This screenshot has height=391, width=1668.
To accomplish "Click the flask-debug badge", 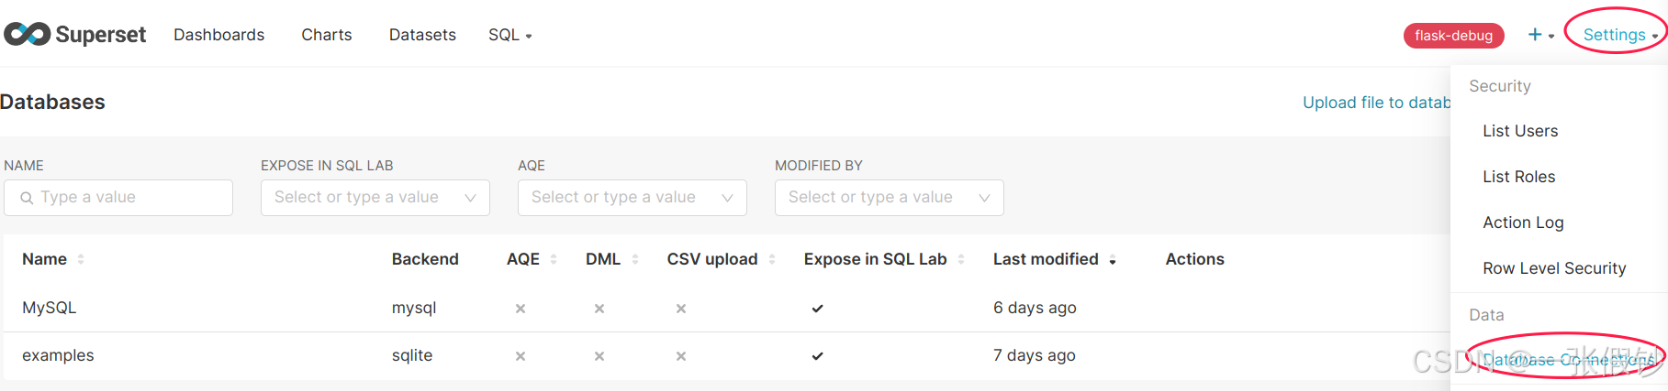I will point(1453,36).
